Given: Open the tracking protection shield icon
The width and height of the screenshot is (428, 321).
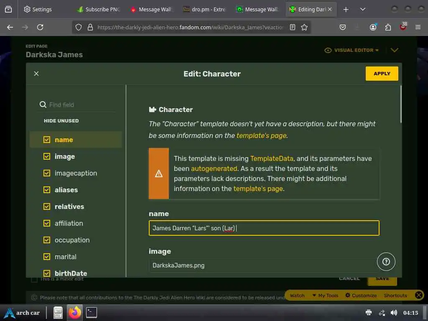Looking at the screenshot, I should (79, 27).
